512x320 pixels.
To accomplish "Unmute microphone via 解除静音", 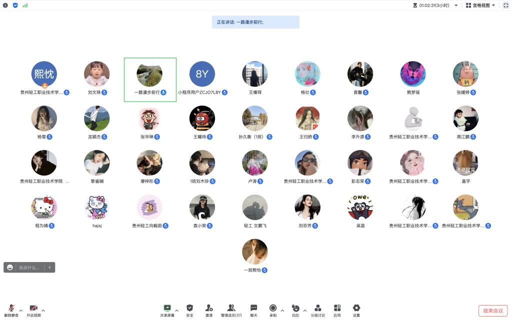I will click(11, 310).
